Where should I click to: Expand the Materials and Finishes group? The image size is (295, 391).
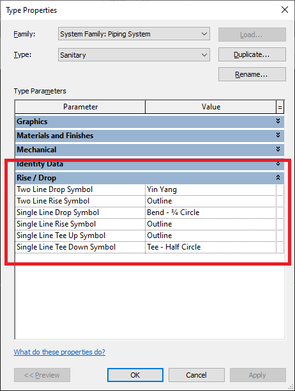tap(278, 135)
